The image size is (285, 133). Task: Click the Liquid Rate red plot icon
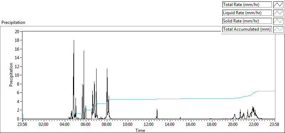tap(279, 13)
